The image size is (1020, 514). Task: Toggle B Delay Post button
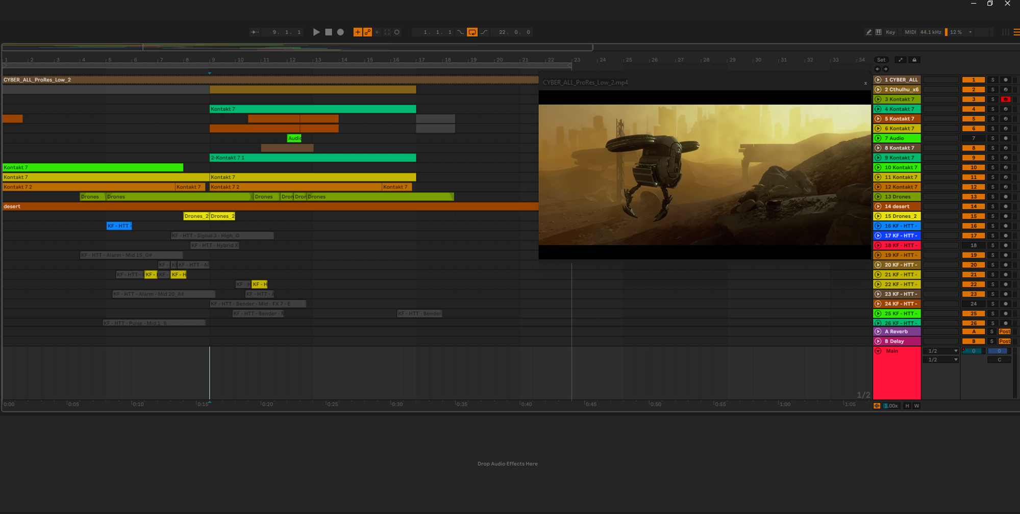pos(1005,341)
